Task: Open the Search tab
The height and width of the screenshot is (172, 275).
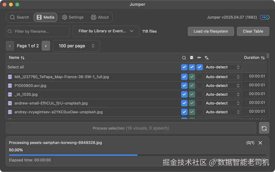Action: 19,17
